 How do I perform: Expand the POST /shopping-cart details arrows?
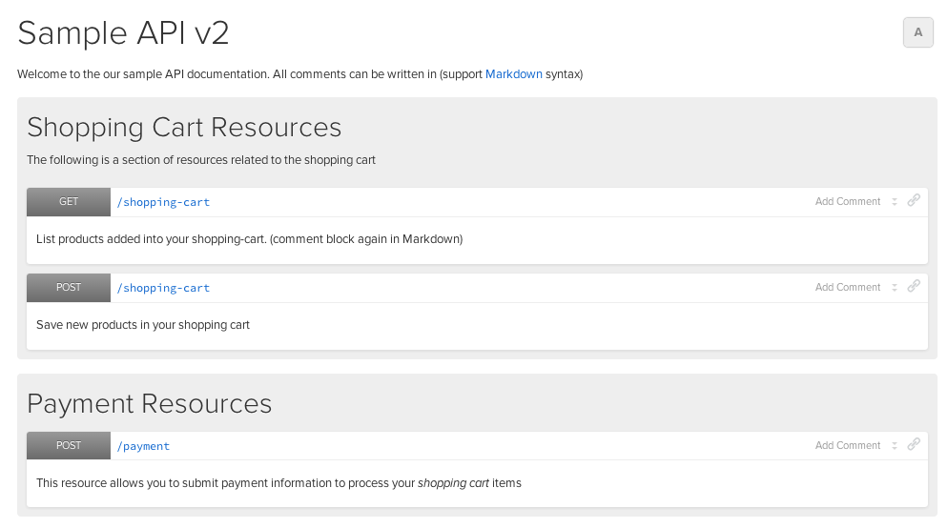tap(895, 288)
